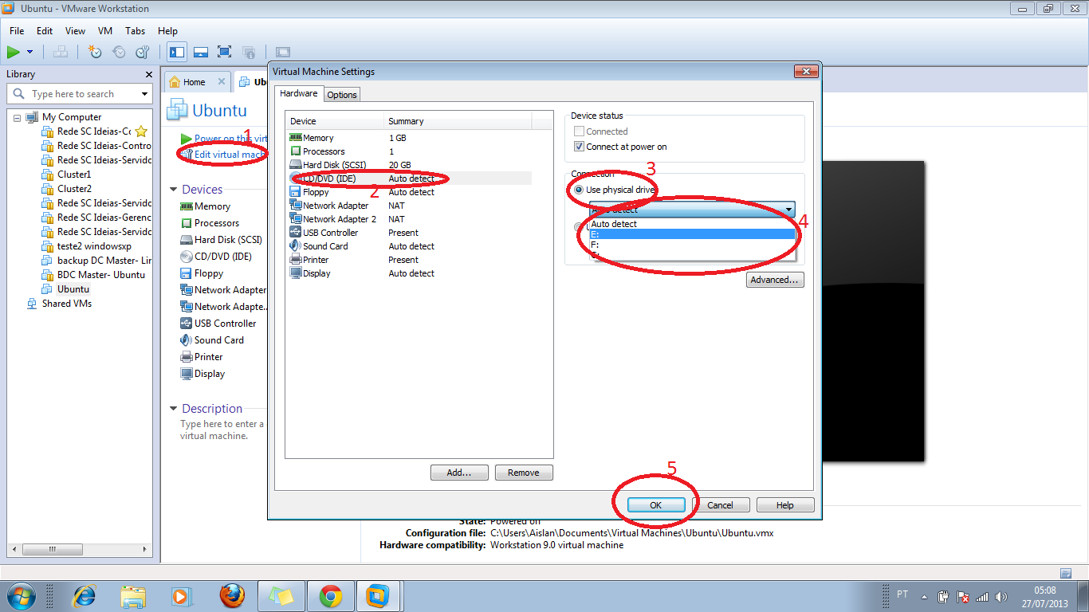1089x612 pixels.
Task: Select BDC Master- Ubuntu in Library tree
Action: (101, 275)
